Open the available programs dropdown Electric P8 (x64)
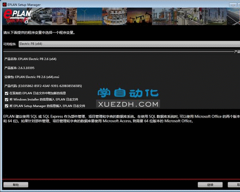 129,44
